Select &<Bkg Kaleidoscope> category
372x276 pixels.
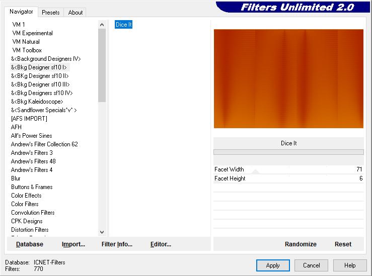coord(37,101)
